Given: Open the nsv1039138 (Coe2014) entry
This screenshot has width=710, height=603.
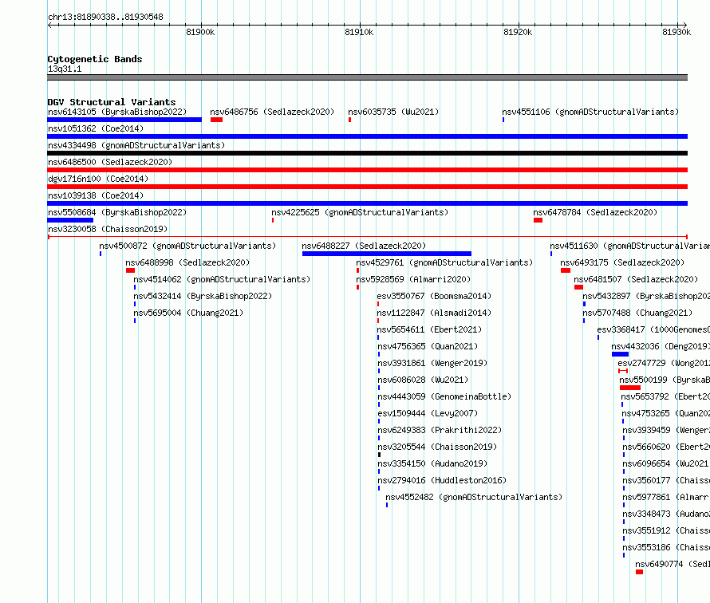Looking at the screenshot, I should (x=96, y=195).
